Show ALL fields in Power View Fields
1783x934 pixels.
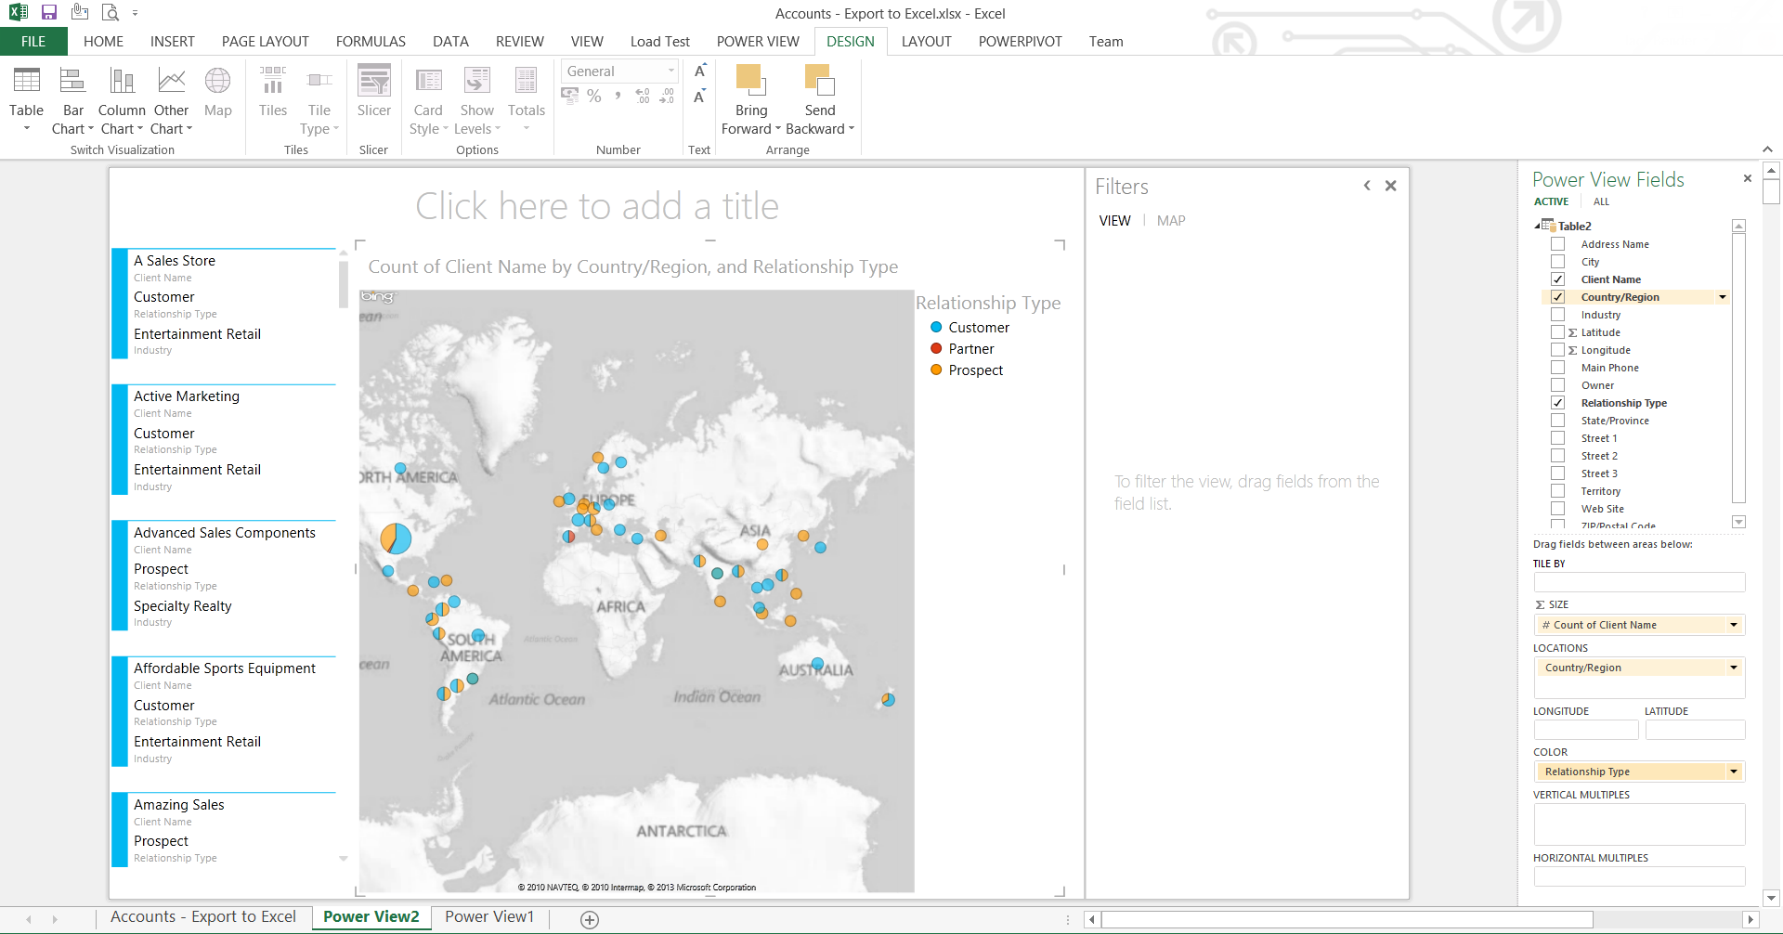click(1601, 201)
